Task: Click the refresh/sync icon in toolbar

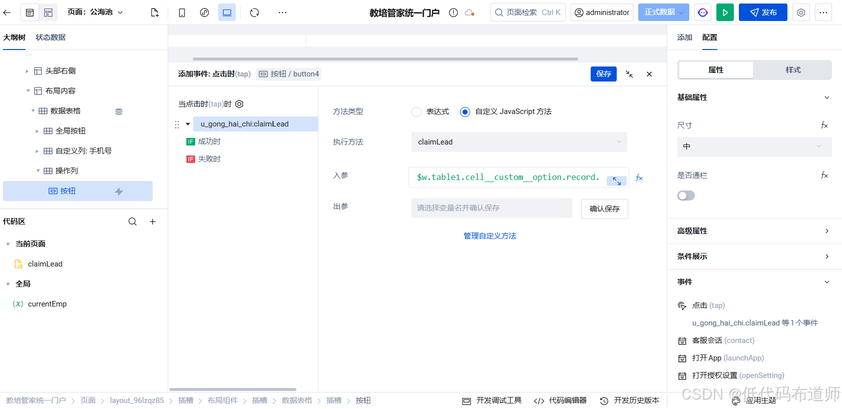Action: point(255,12)
